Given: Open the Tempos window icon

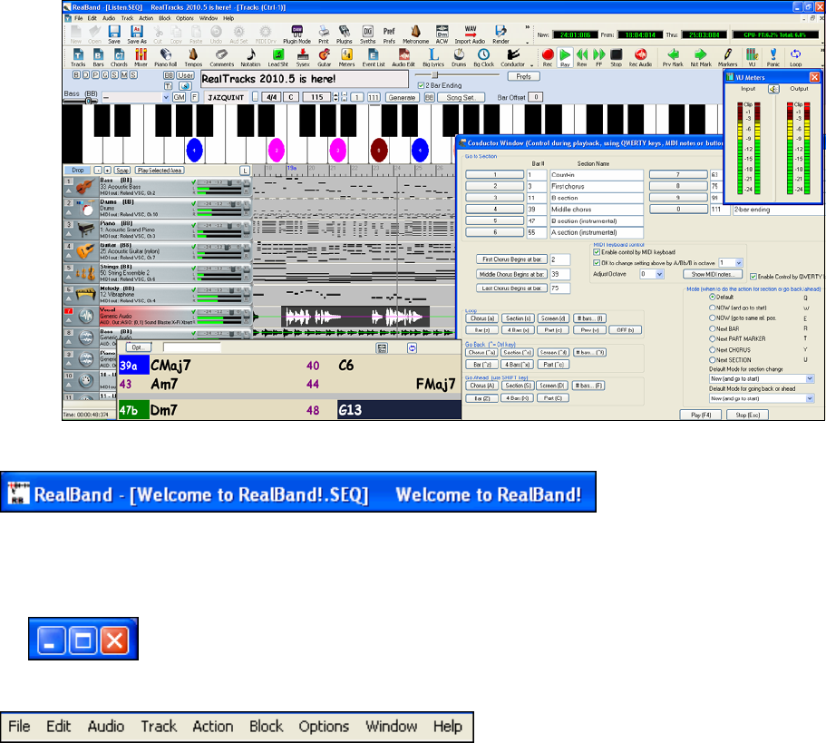Looking at the screenshot, I should (x=193, y=57).
